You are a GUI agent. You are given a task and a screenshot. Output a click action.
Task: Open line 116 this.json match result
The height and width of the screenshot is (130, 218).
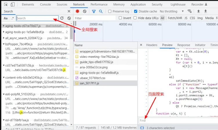(x=37, y=113)
